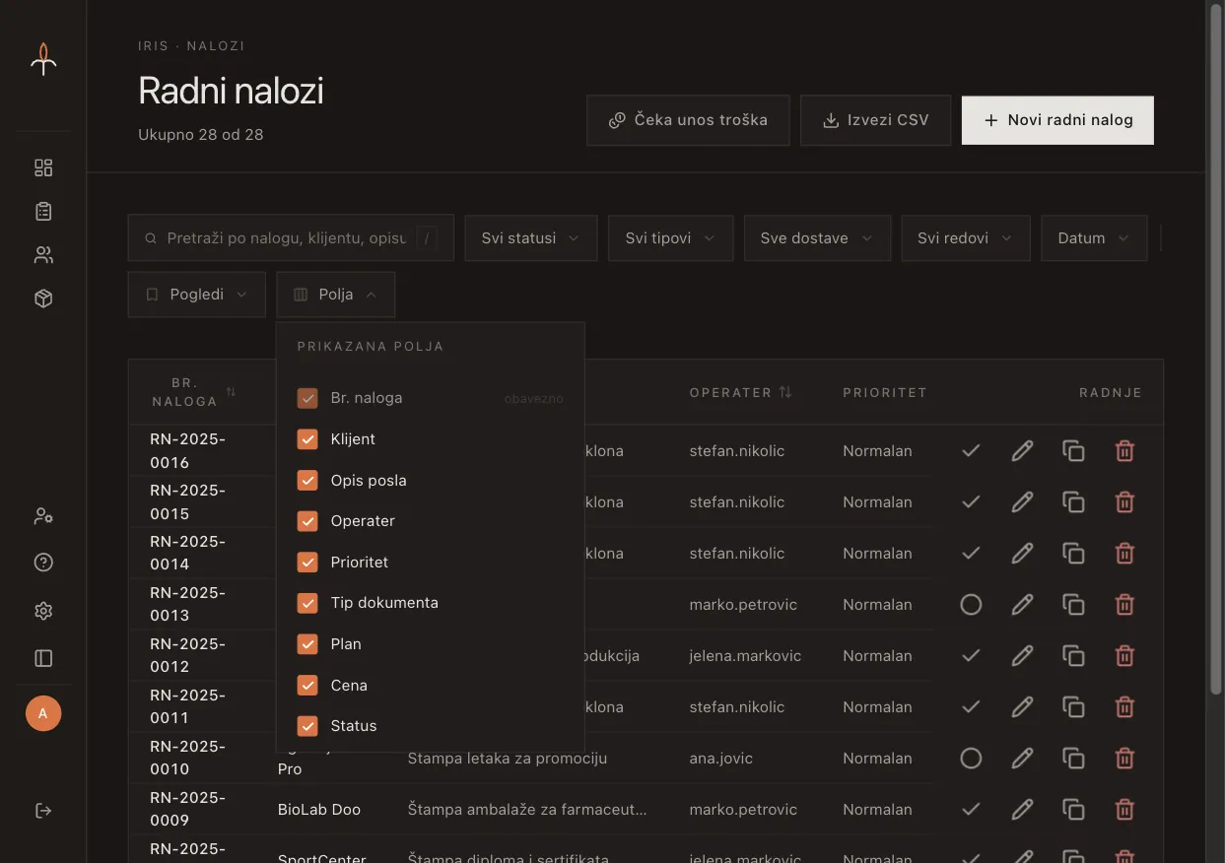Viewport: 1225px width, 863px height.
Task: Open the settings gear icon in sidebar
Action: tap(43, 611)
